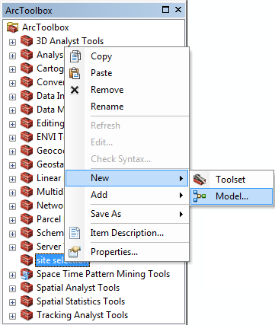Open Properties from the context menu
Screen dimensions: 275x325
coord(127,252)
